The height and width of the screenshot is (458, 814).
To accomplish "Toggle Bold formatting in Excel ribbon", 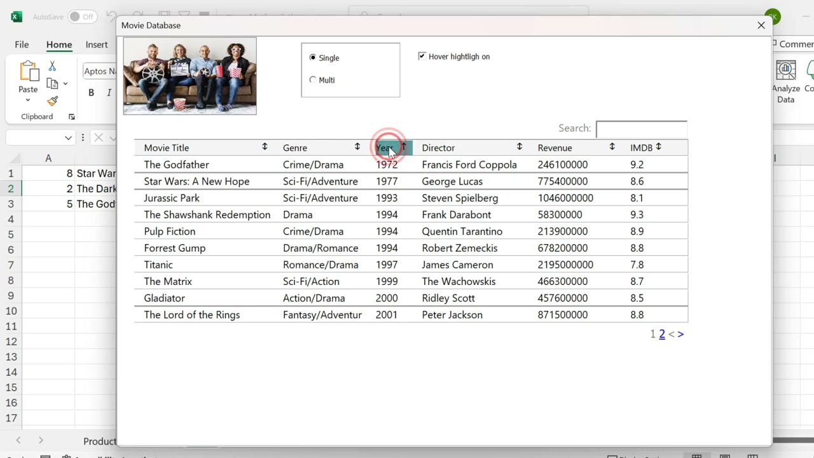I will [x=91, y=93].
